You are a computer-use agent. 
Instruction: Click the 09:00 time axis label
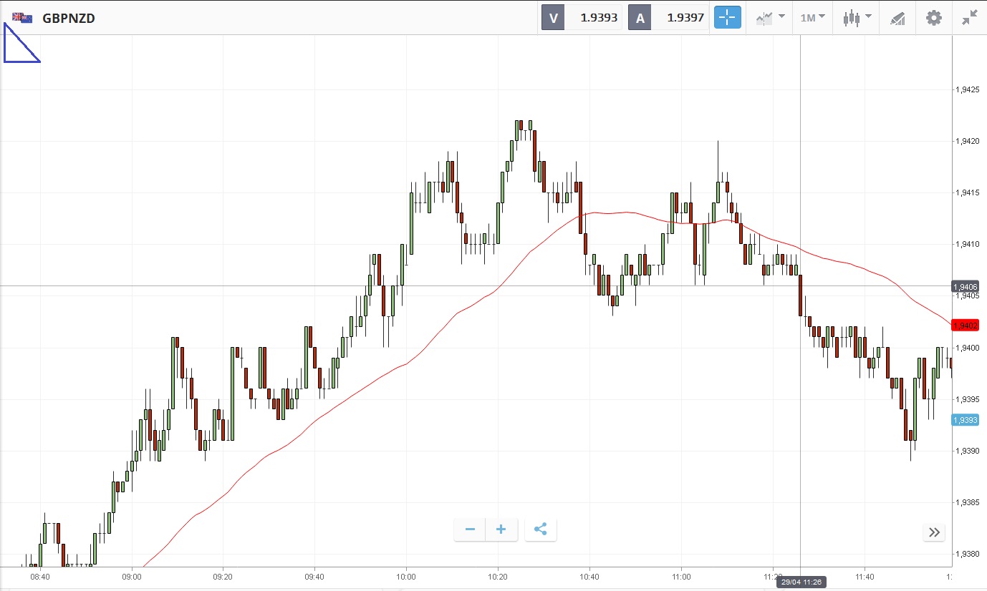pyautogui.click(x=132, y=576)
